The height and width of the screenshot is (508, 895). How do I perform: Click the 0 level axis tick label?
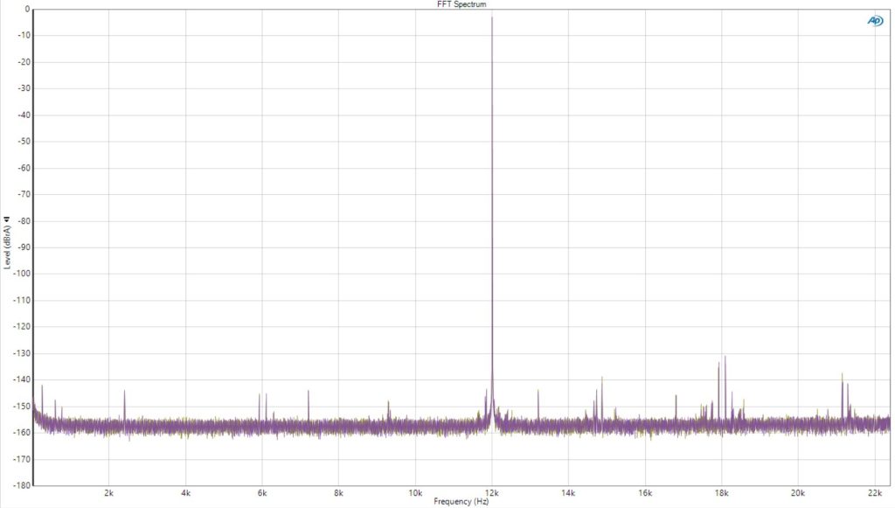[x=27, y=9]
